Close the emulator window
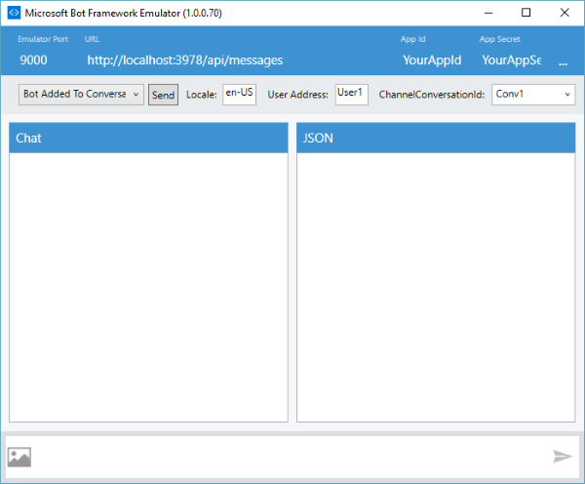585x484 pixels. [565, 13]
